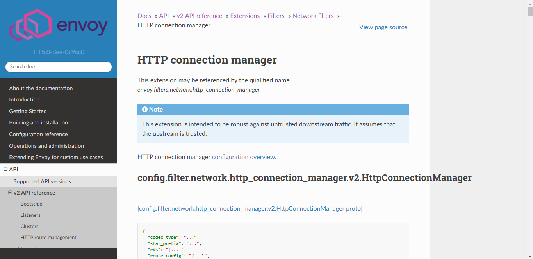Open the HttpConnectionManager proto link

click(x=250, y=209)
